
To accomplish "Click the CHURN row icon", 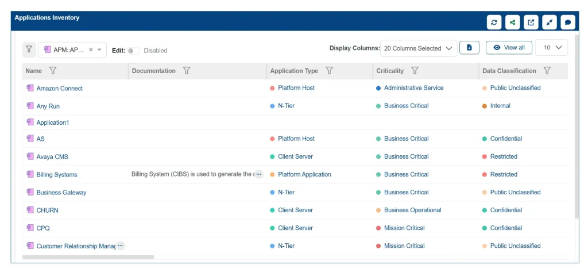I will point(30,210).
